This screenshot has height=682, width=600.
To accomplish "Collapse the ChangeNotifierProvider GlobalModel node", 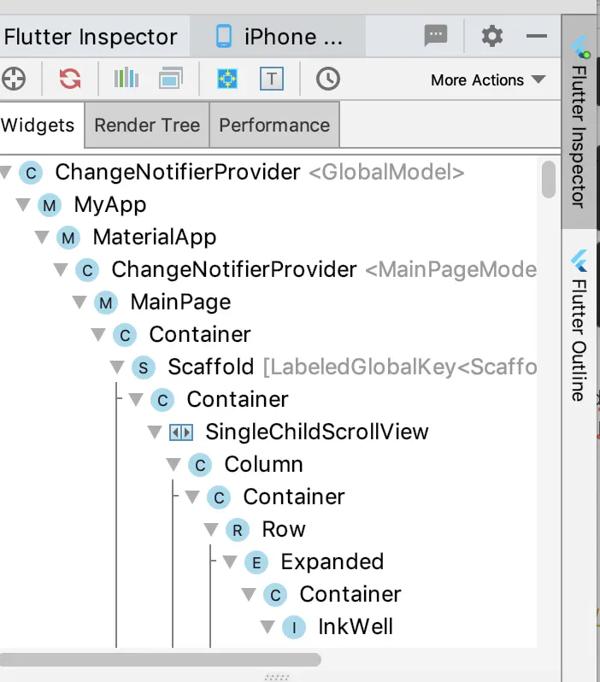I will tap(5, 173).
